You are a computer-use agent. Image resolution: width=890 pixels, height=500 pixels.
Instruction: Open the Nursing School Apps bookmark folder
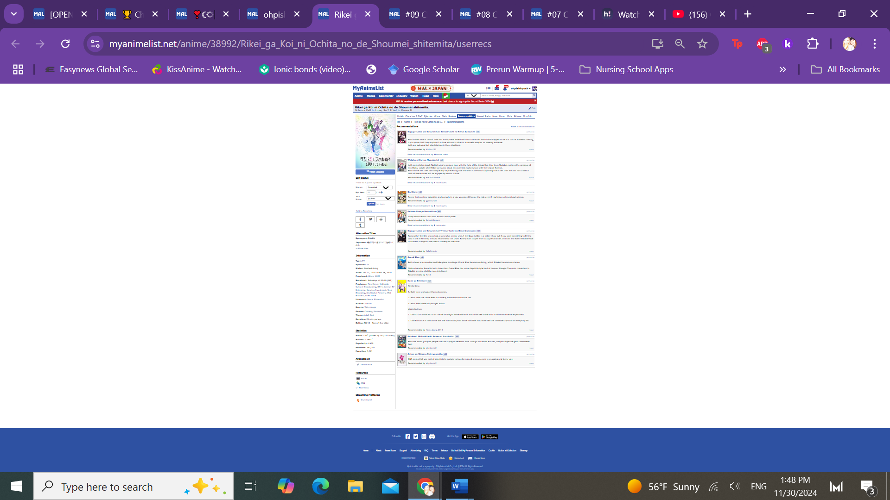pyautogui.click(x=626, y=69)
